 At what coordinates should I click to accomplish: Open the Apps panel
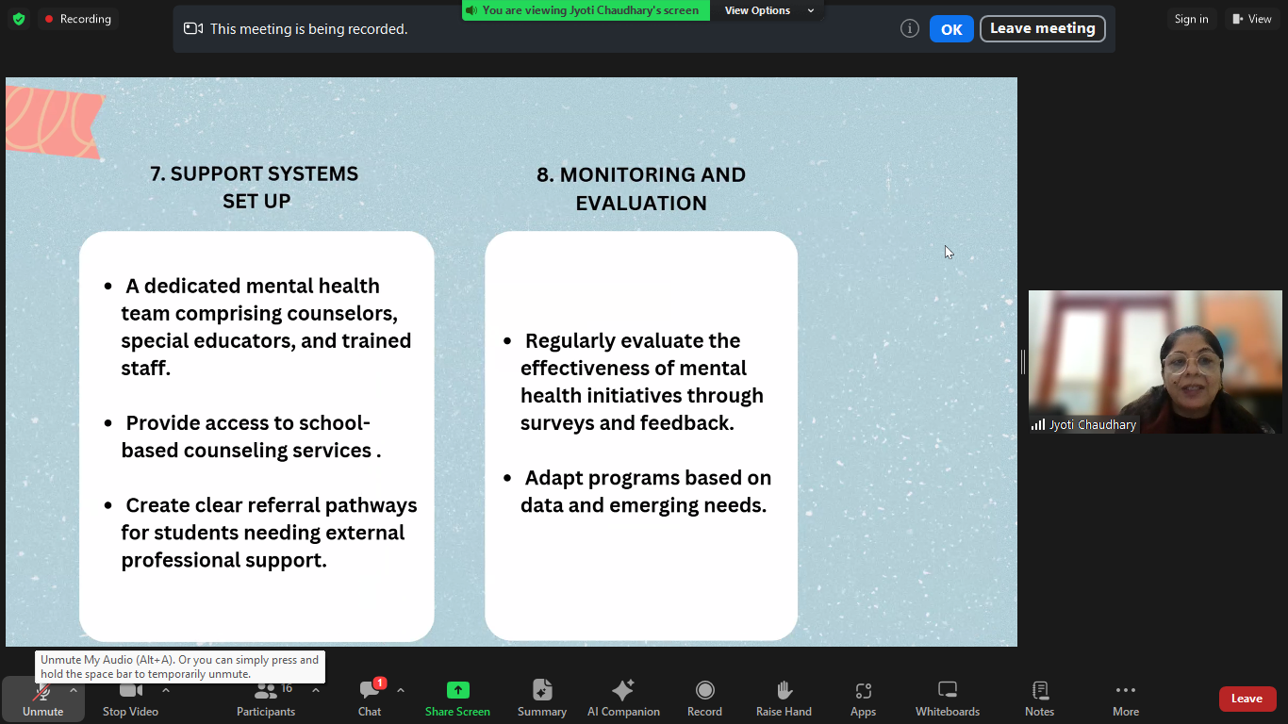(x=863, y=699)
